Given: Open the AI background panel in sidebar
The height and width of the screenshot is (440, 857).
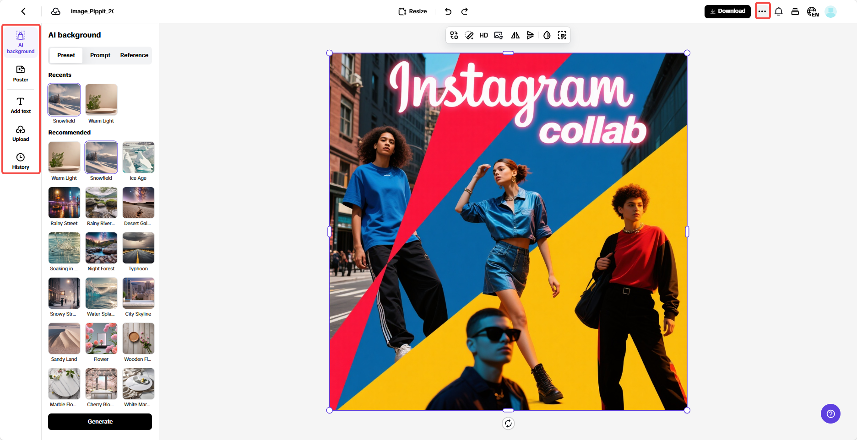Looking at the screenshot, I should pyautogui.click(x=21, y=42).
